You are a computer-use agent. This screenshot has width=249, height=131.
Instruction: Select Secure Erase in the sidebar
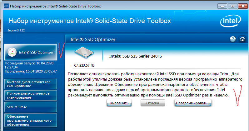point(31,107)
